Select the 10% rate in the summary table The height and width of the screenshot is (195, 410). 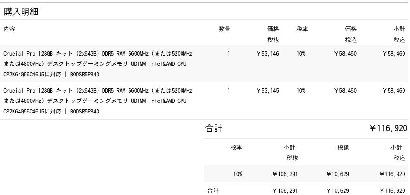pyautogui.click(x=238, y=174)
